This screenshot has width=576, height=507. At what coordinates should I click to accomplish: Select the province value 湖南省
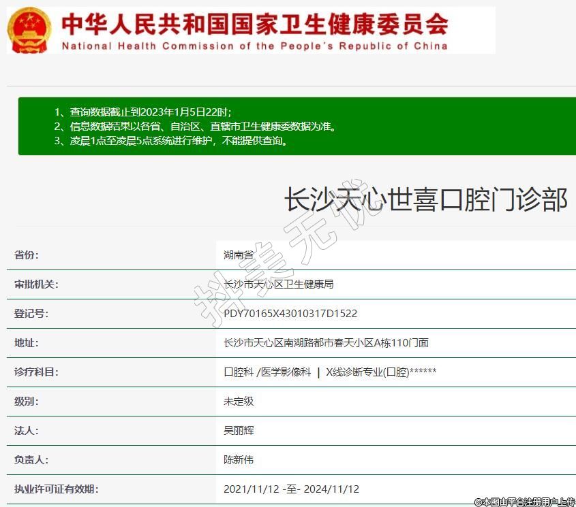pos(239,255)
